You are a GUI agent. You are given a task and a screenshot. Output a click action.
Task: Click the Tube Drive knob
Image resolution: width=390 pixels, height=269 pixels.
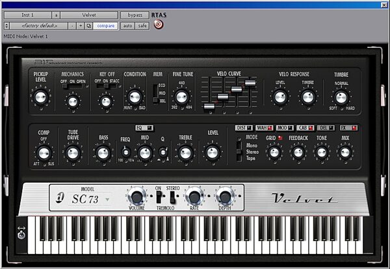click(73, 153)
